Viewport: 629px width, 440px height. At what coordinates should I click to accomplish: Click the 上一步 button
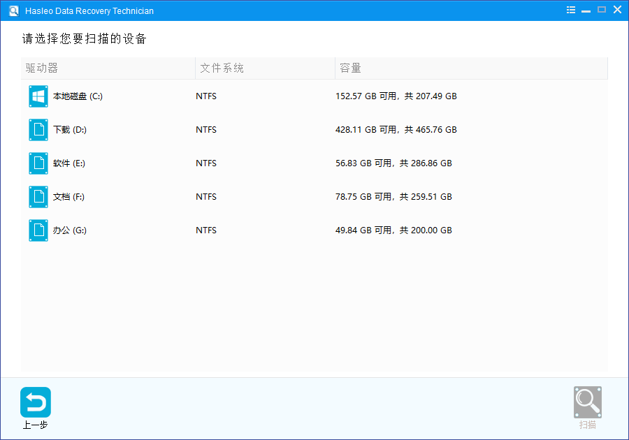point(35,409)
